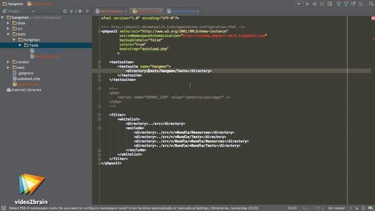
Task: Select the src folder in tree
Action: pos(18,29)
